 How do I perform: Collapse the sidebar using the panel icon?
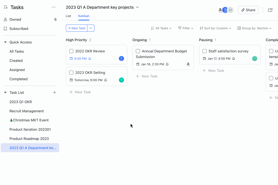click(5, 7)
